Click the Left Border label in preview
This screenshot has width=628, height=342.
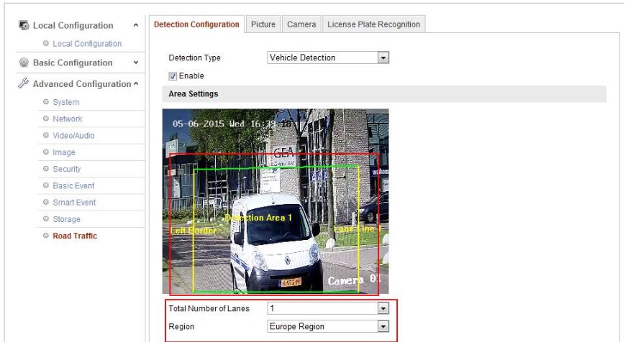193,231
